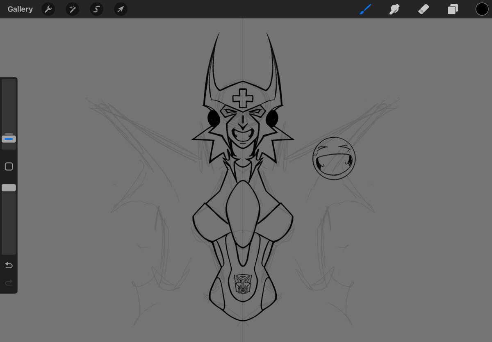492x342 pixels.
Task: Tap the cross symbol on the helmet
Action: click(242, 98)
